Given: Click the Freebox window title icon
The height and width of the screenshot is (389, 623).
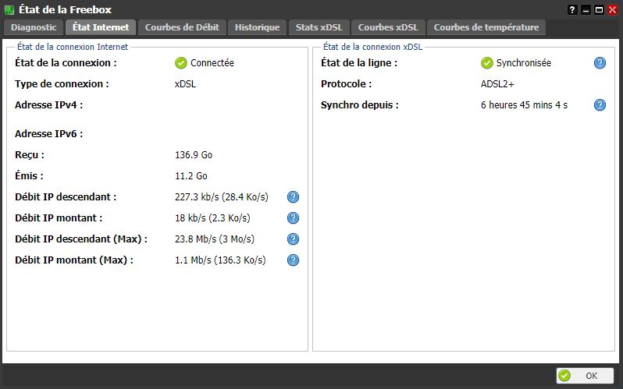Looking at the screenshot, I should click(x=9, y=9).
